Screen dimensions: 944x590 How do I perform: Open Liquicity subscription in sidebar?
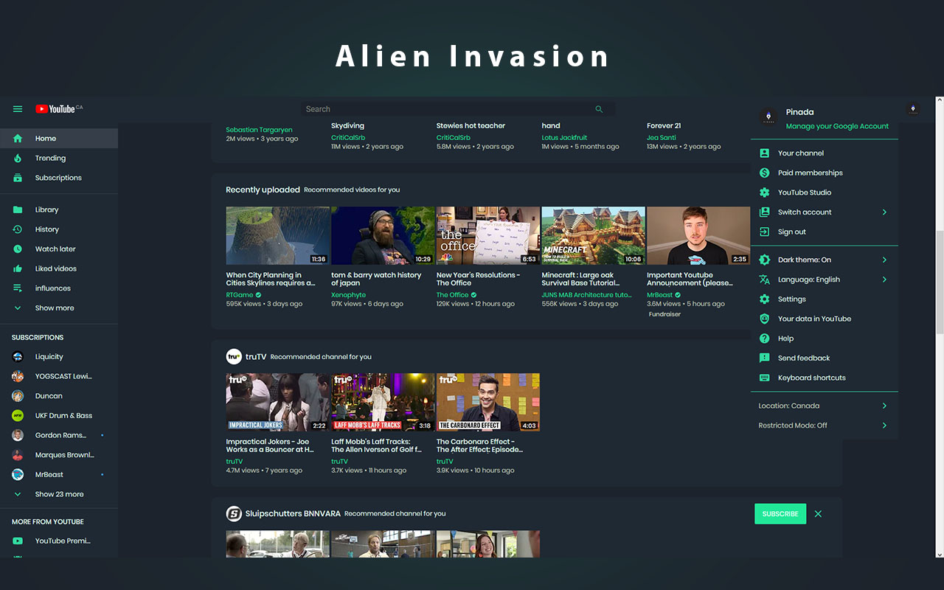click(x=59, y=357)
